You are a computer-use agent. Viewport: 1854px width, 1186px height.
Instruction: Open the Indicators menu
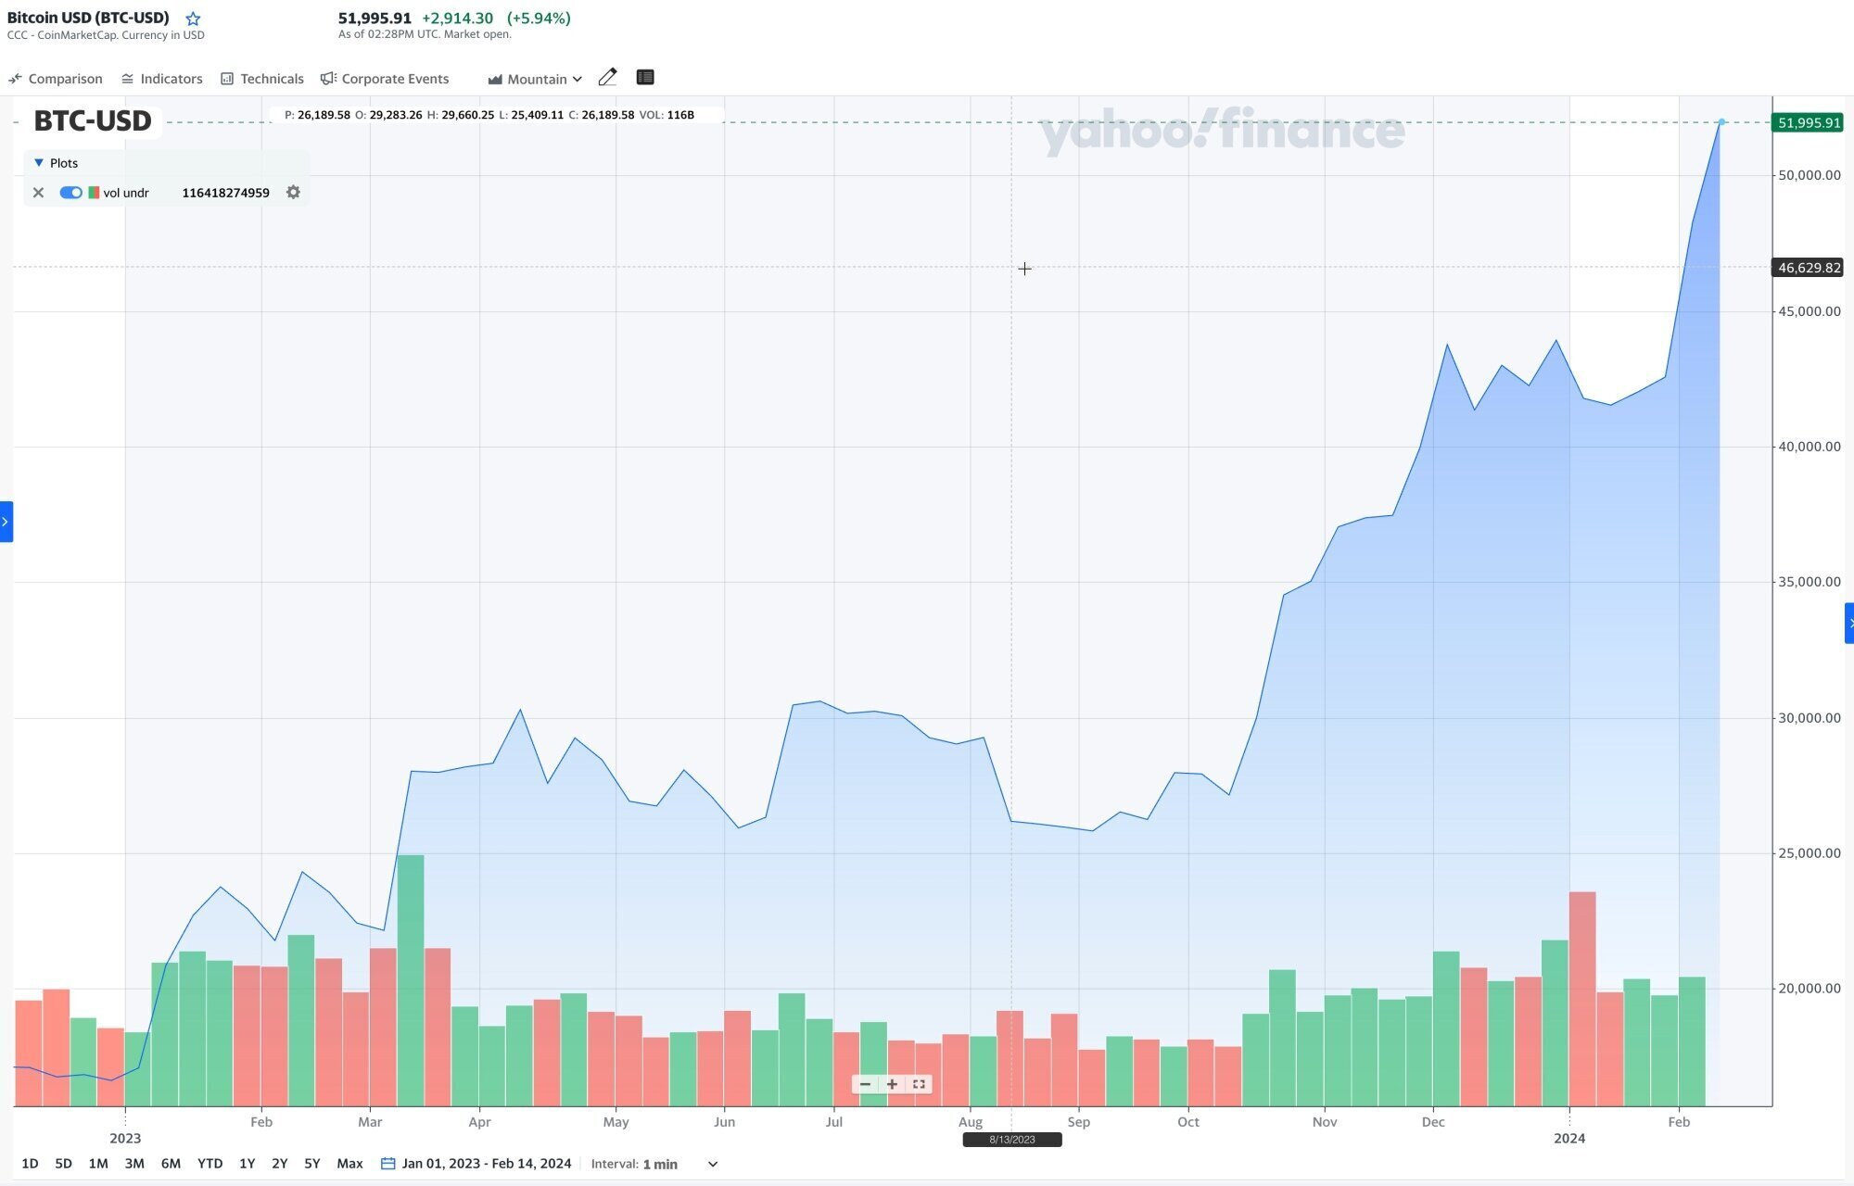(162, 79)
